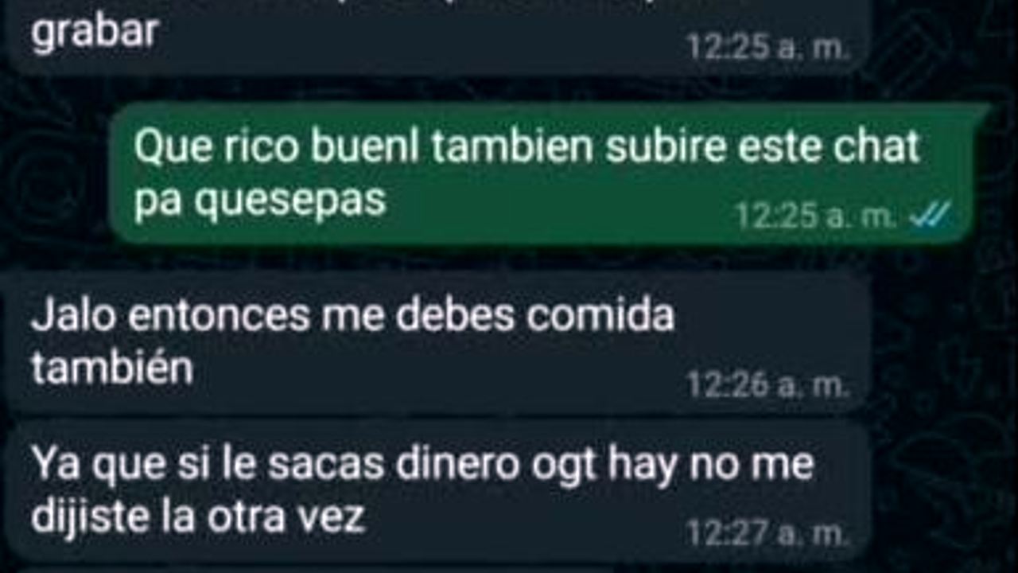Click the 12:25 timestamp on the "grabar" message
This screenshot has height=573, width=1018.
[767, 47]
